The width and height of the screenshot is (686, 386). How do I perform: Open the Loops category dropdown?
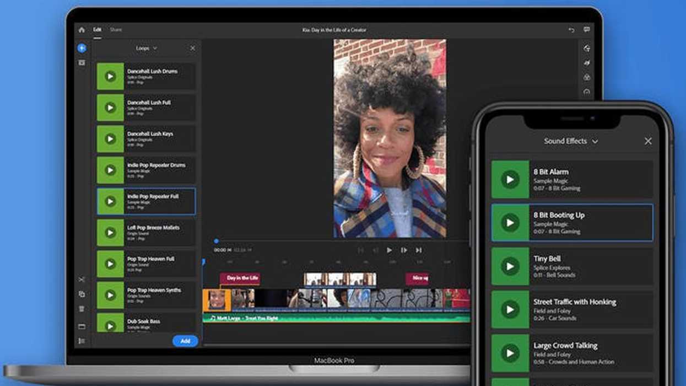click(146, 49)
